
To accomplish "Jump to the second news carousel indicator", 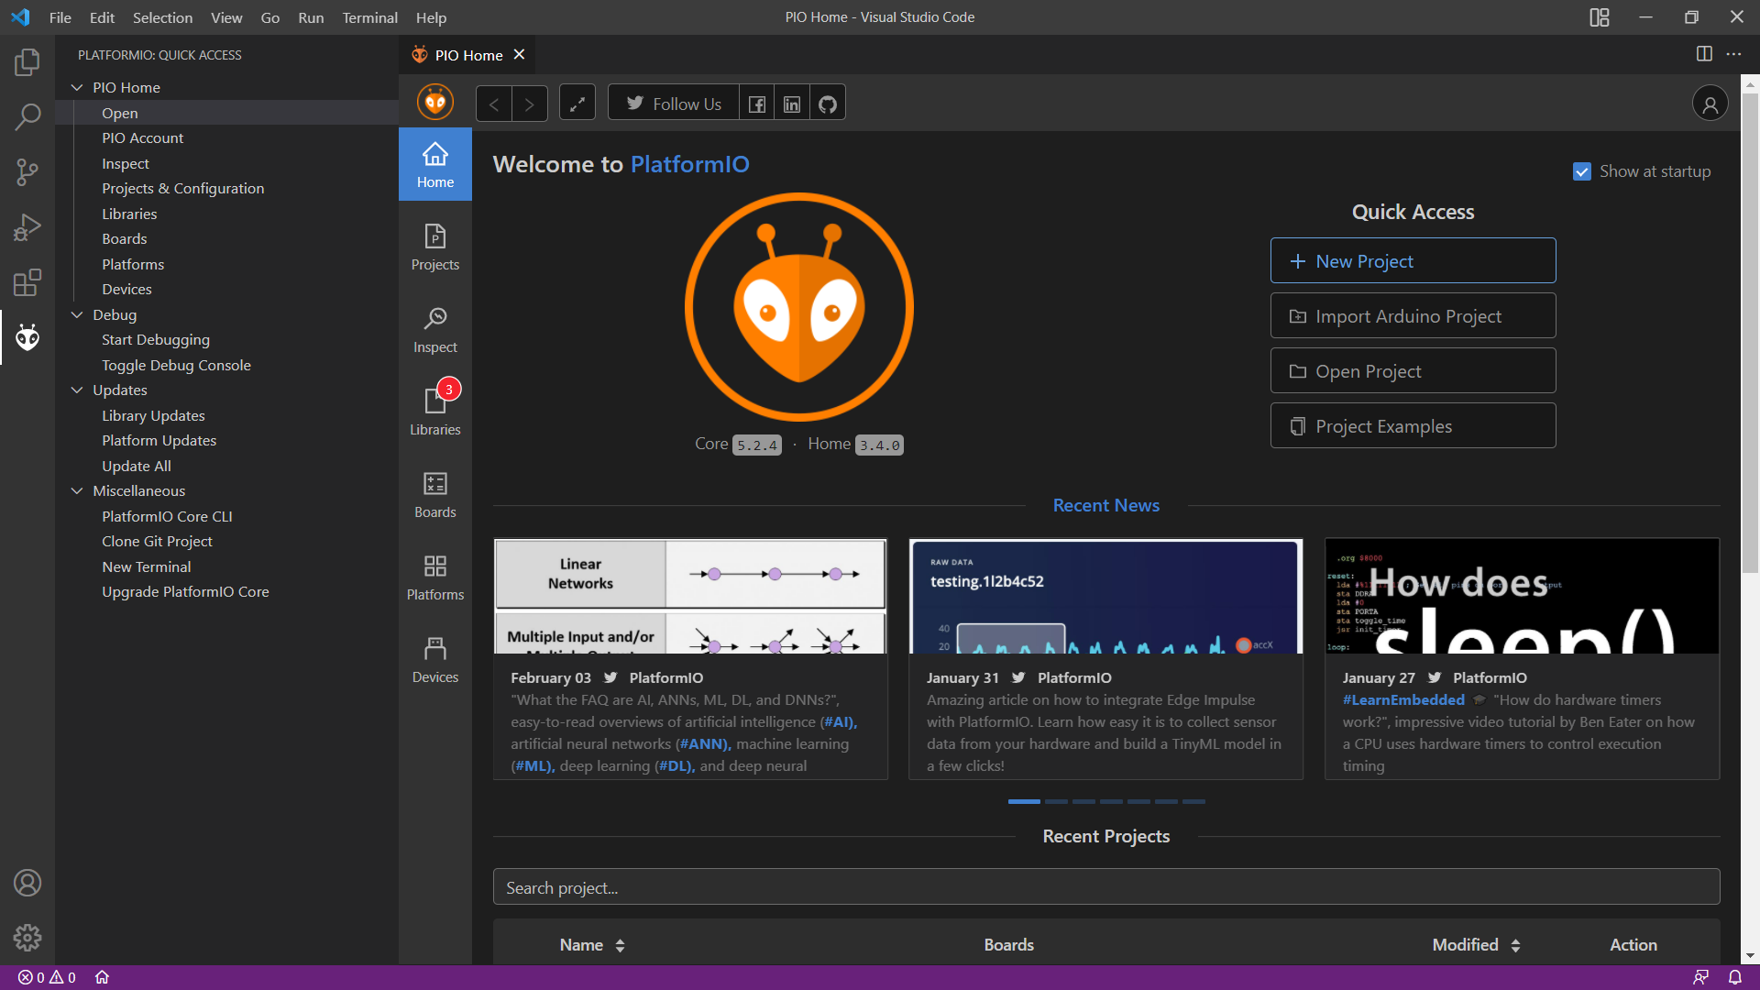I will 1056,801.
